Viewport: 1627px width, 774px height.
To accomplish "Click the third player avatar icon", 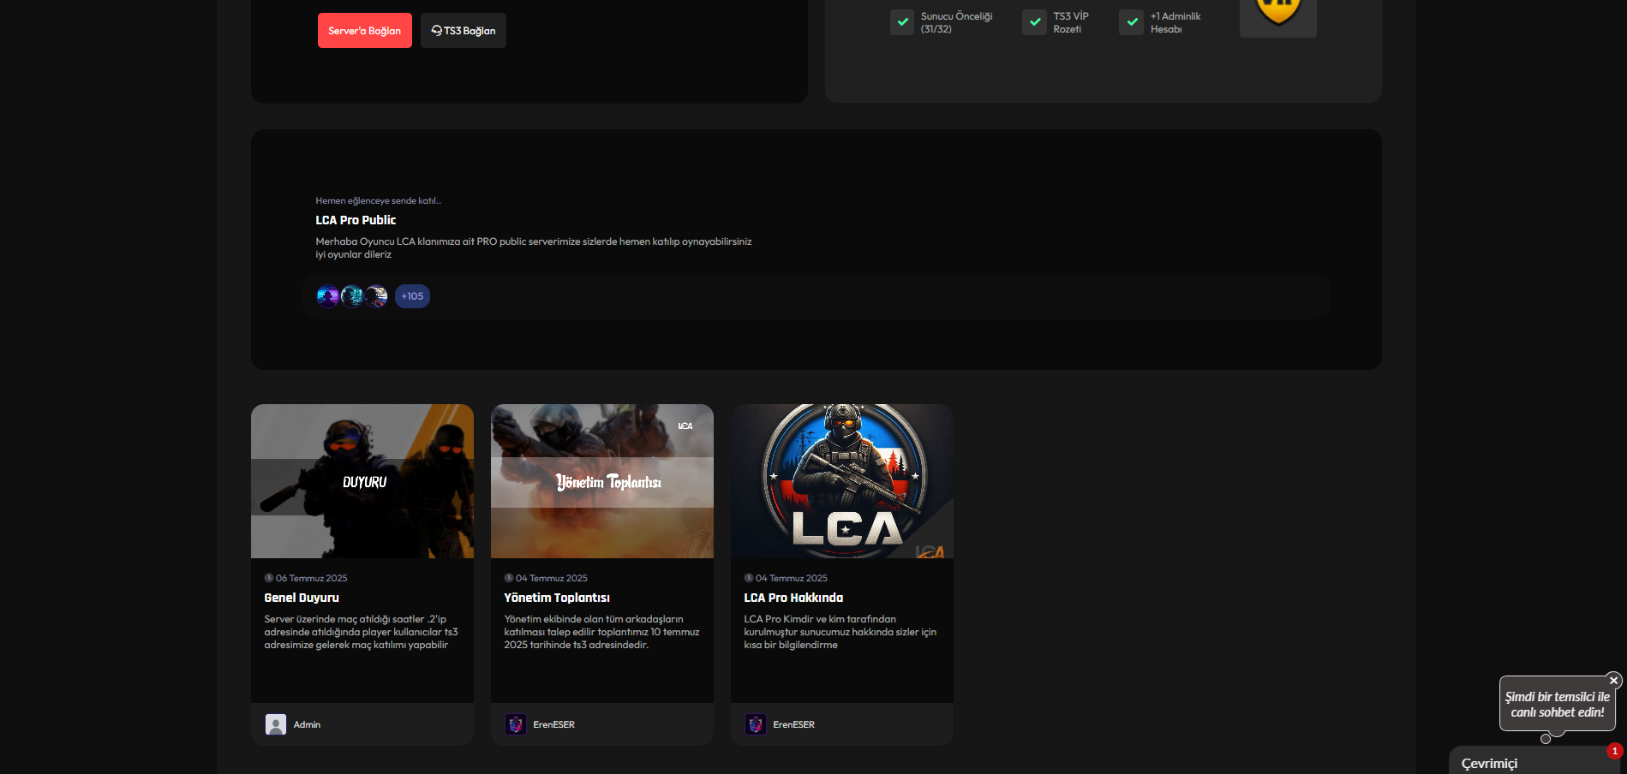I will click(x=376, y=296).
